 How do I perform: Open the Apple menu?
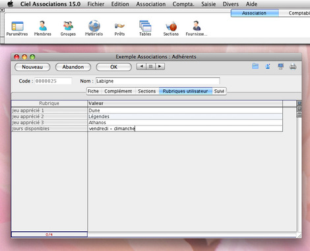(11, 4)
